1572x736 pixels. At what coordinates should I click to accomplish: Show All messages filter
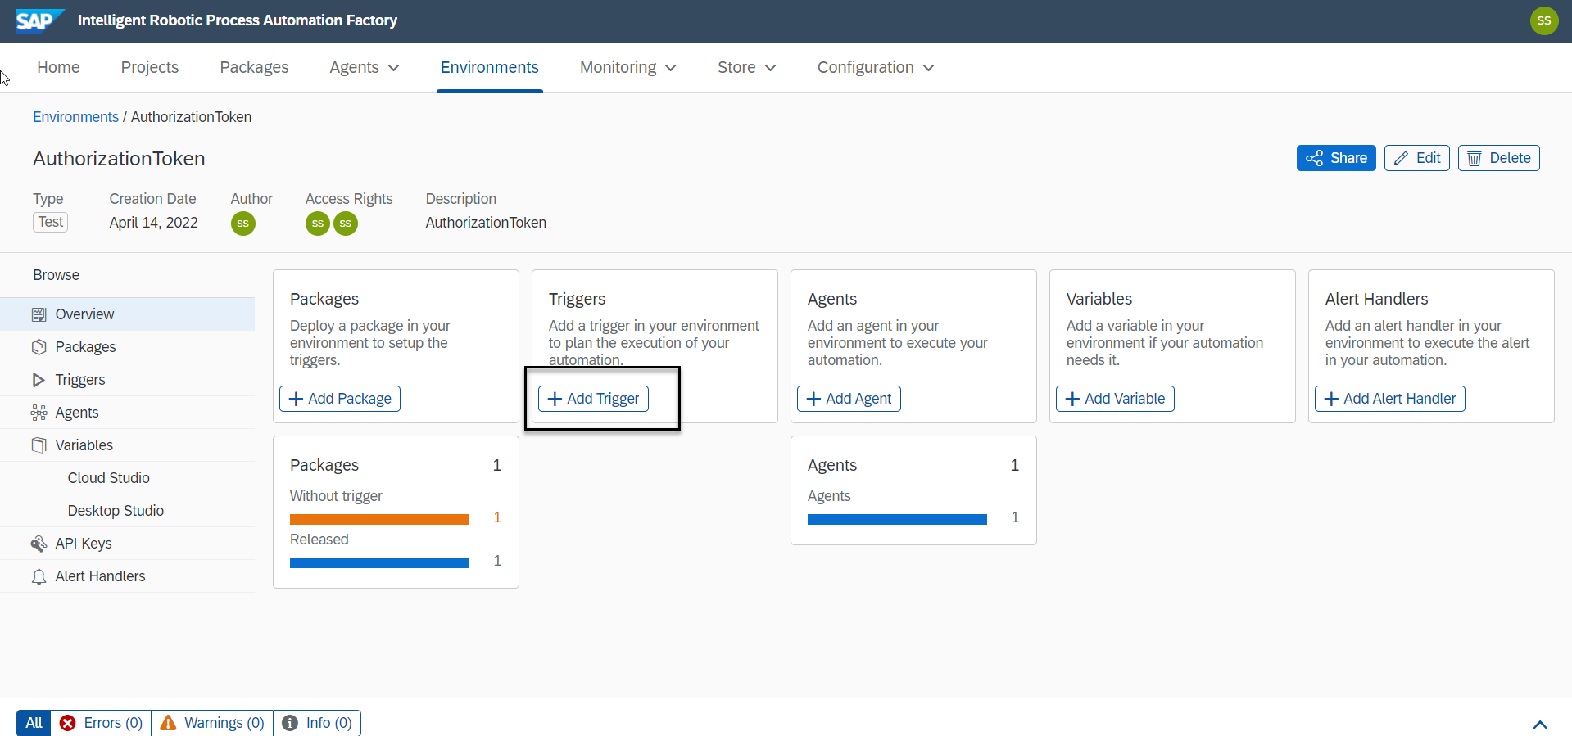tap(34, 723)
